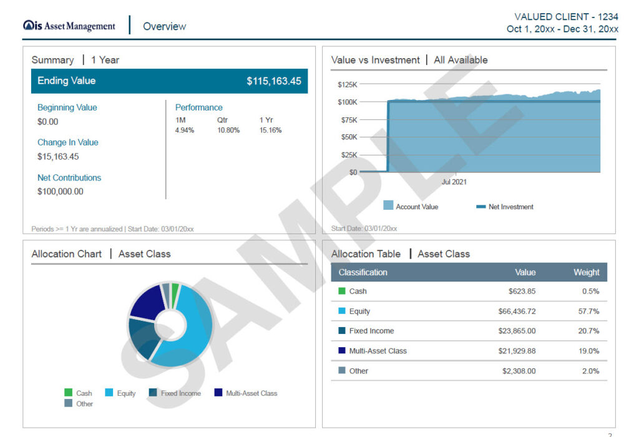
Task: Click the 1 Year period label
Action: pos(105,60)
